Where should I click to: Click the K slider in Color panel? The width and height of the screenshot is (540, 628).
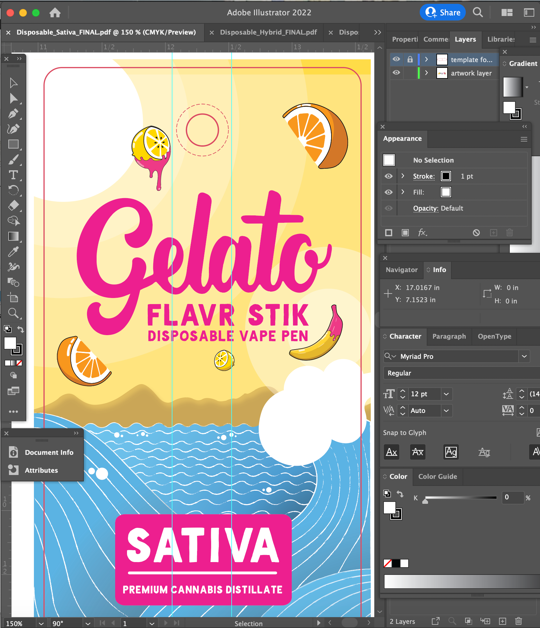pyautogui.click(x=461, y=498)
